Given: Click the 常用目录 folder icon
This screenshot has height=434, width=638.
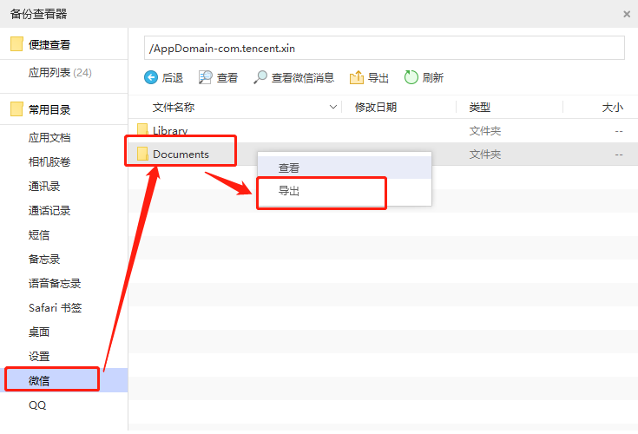Looking at the screenshot, I should tap(16, 109).
